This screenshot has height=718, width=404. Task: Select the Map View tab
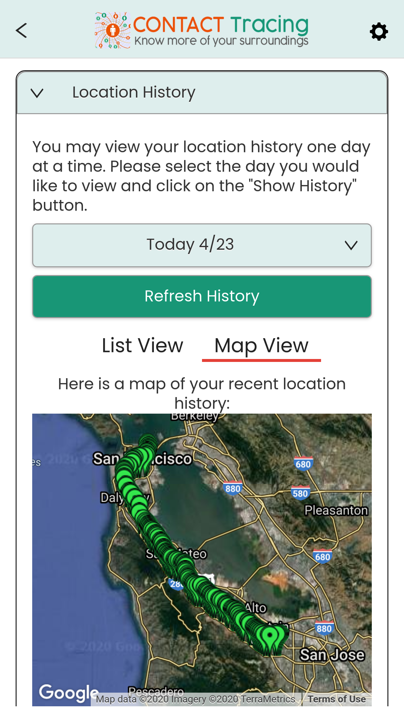click(x=261, y=345)
